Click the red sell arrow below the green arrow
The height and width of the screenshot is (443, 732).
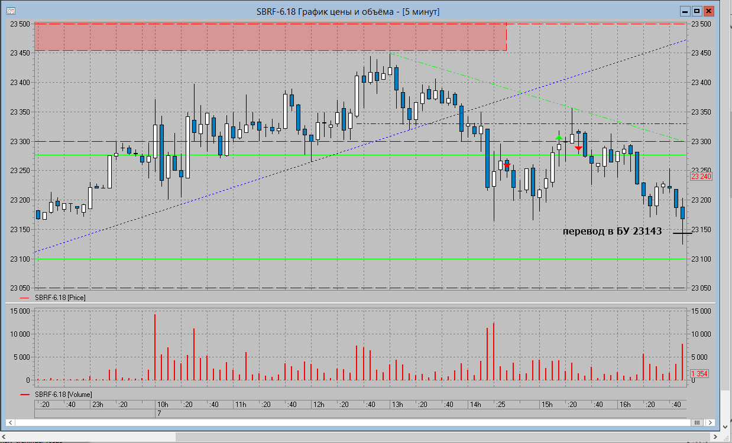(x=578, y=148)
